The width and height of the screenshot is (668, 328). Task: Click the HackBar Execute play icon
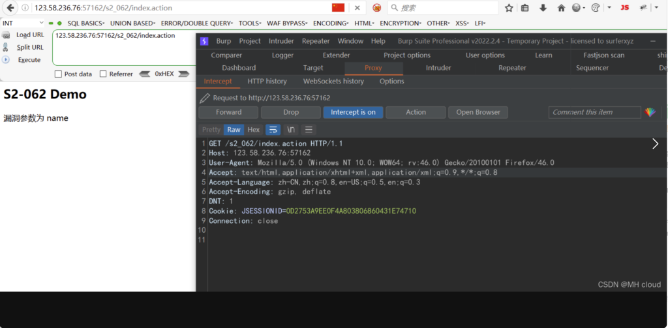[6, 59]
